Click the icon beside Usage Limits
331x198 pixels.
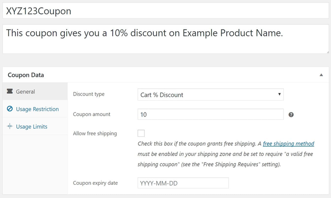[x=10, y=126]
